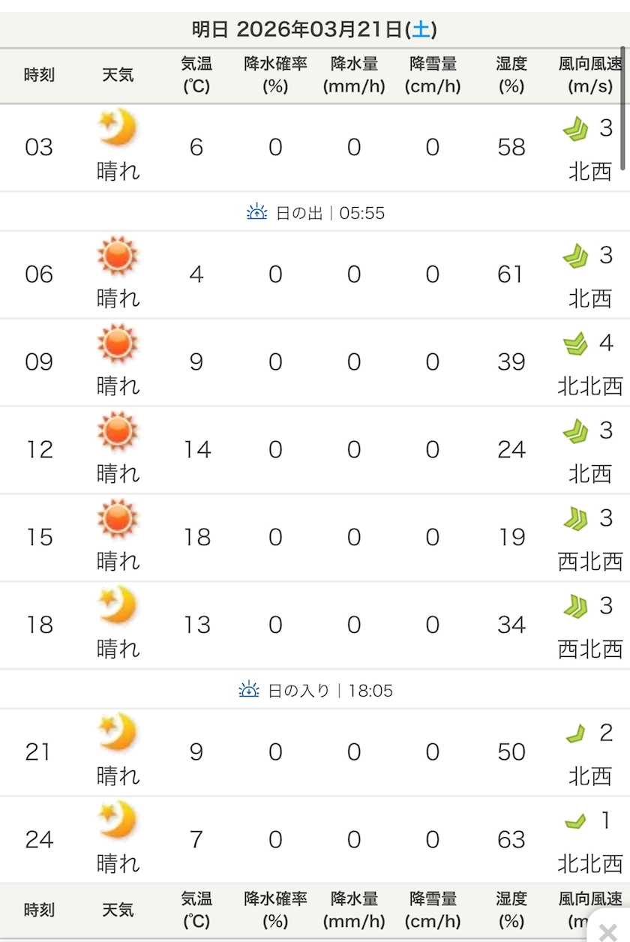This screenshot has width=630, height=942.
Task: Click the moon icon in the 18 o'clock row
Action: [x=118, y=604]
